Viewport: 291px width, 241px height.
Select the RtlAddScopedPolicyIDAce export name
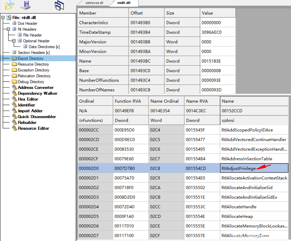247,130
